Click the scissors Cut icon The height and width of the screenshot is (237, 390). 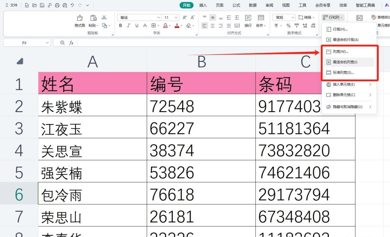(x=104, y=17)
